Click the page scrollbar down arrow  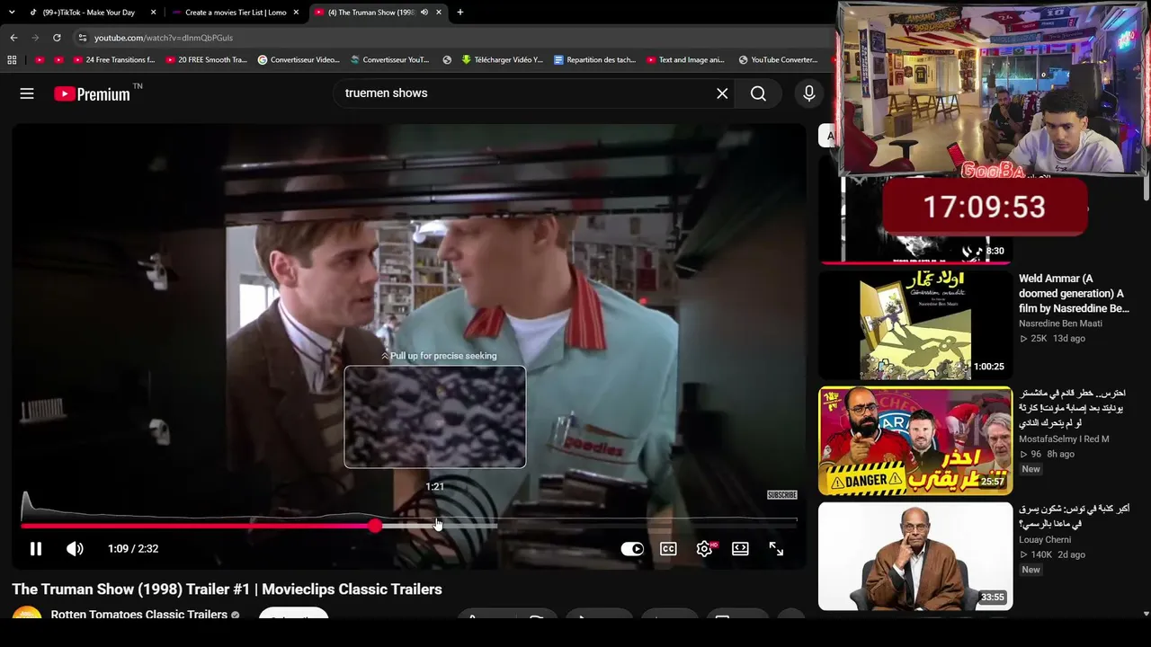pos(1146,615)
